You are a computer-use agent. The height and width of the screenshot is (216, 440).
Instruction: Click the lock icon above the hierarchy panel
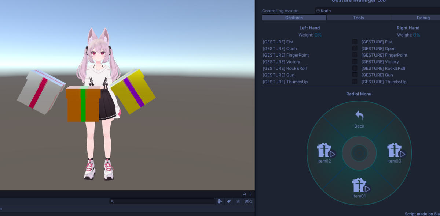[244, 194]
